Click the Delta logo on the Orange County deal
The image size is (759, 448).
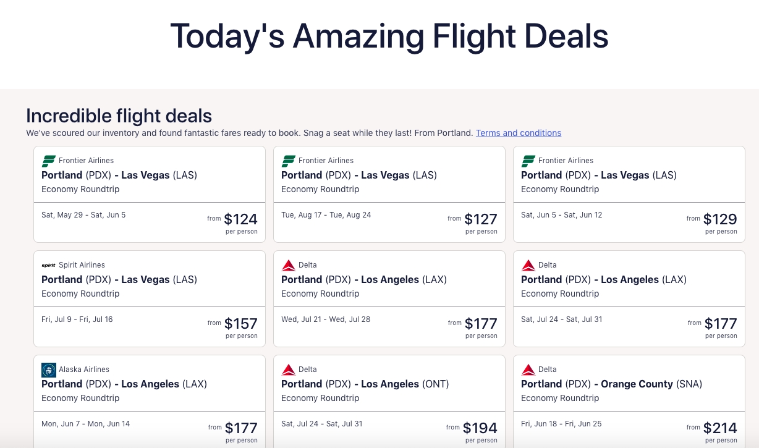528,370
